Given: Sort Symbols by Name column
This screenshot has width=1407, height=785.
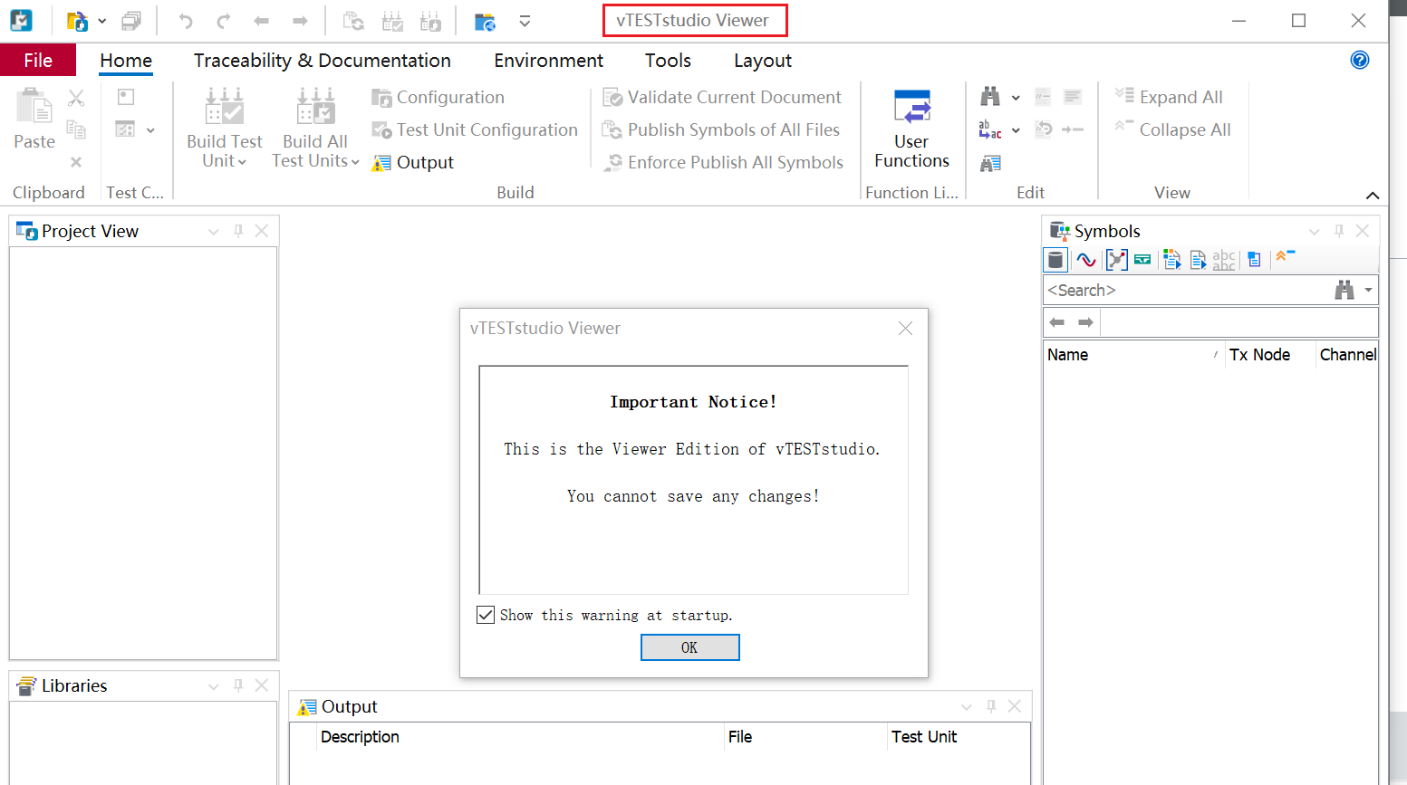Looking at the screenshot, I should tap(1133, 355).
